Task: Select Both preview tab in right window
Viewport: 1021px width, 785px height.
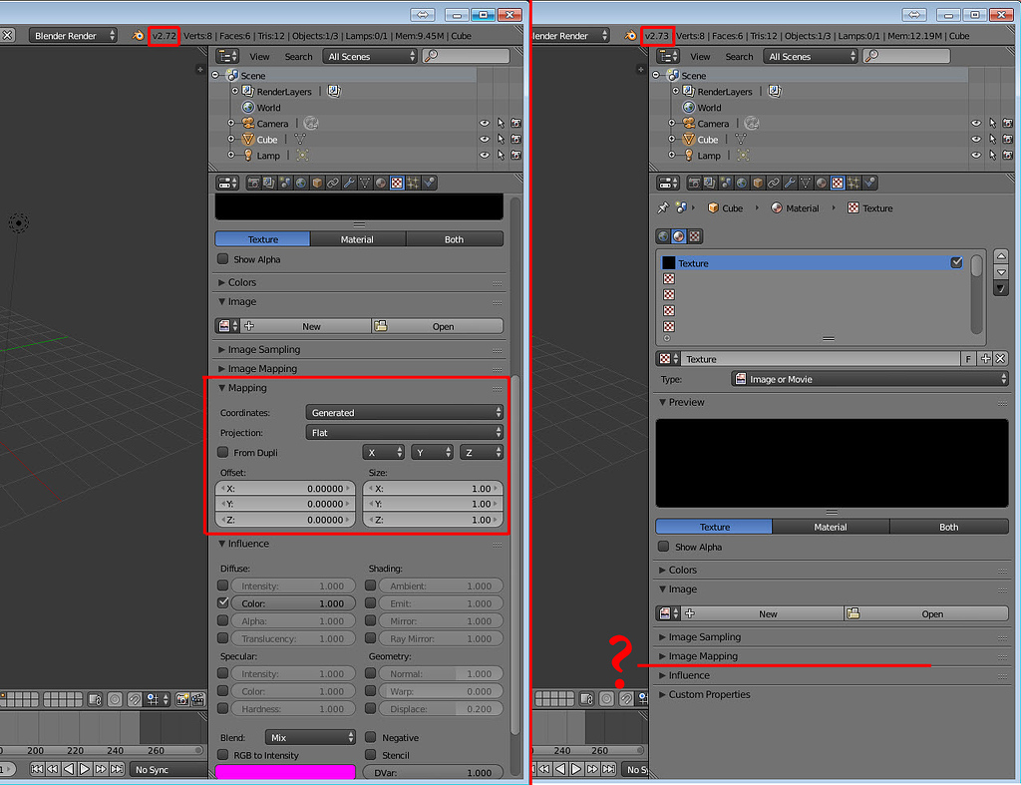Action: (x=949, y=527)
